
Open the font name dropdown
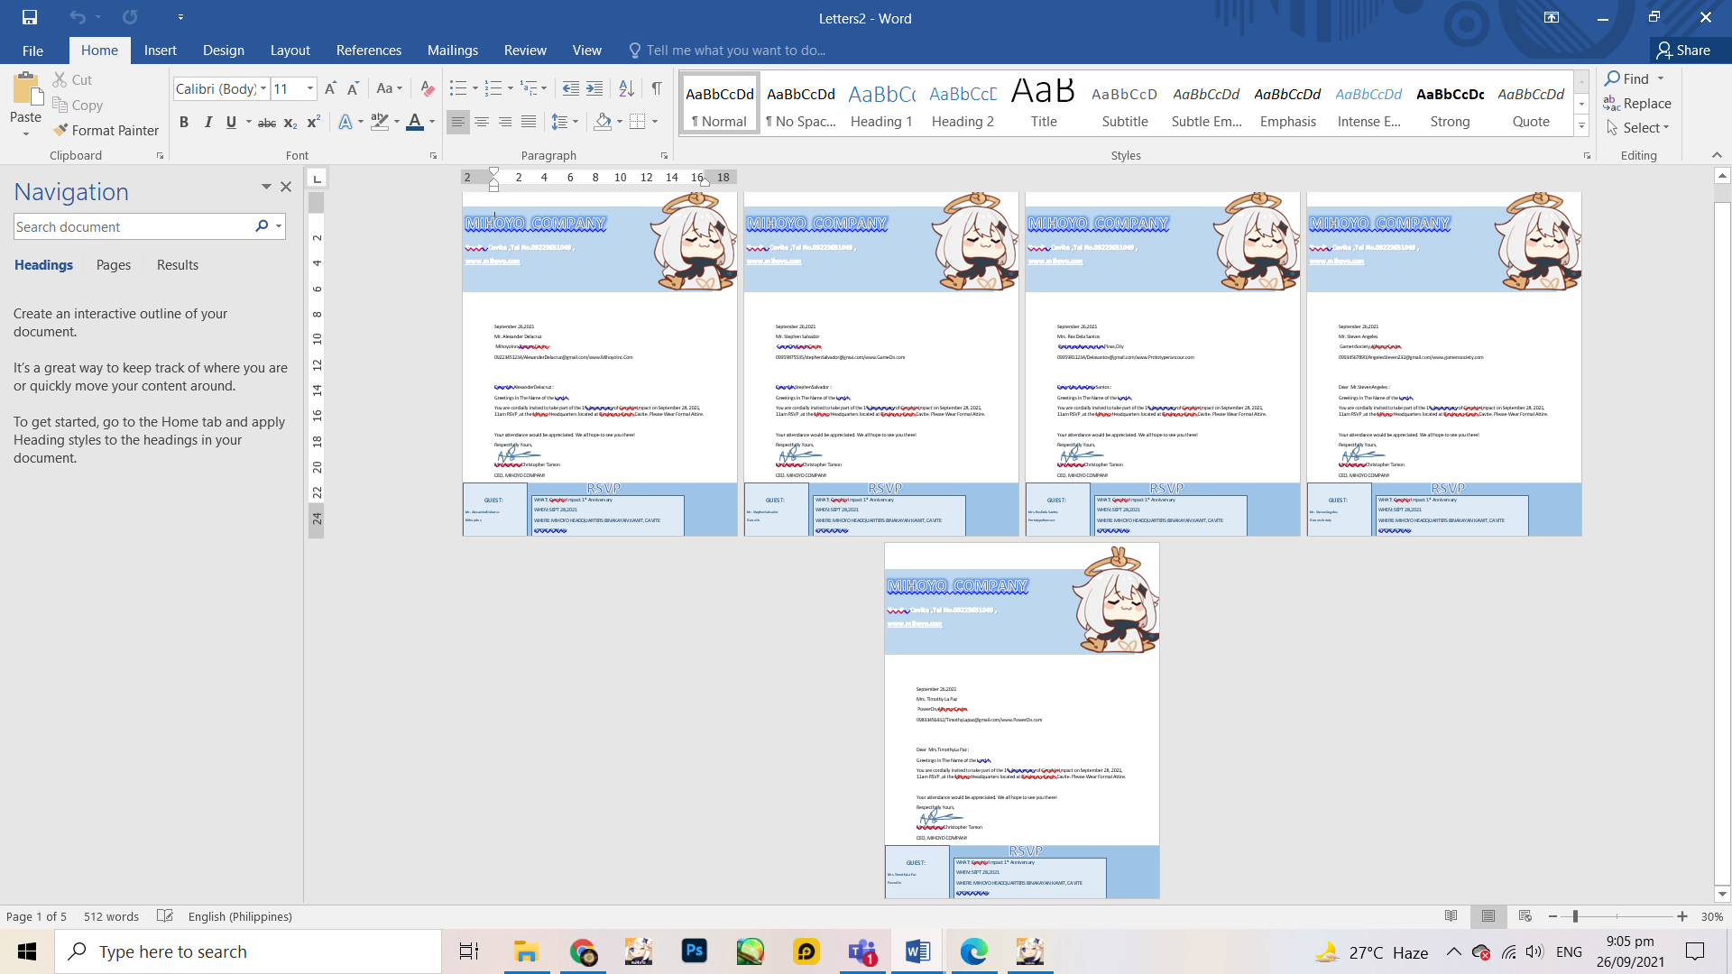(263, 88)
